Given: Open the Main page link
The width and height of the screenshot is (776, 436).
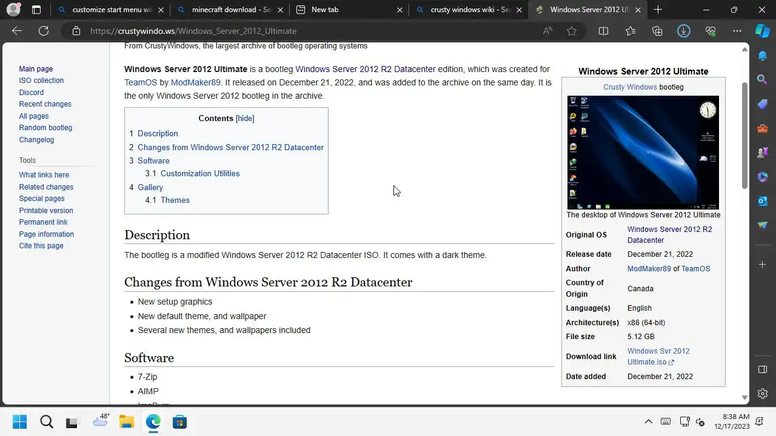Looking at the screenshot, I should point(36,69).
